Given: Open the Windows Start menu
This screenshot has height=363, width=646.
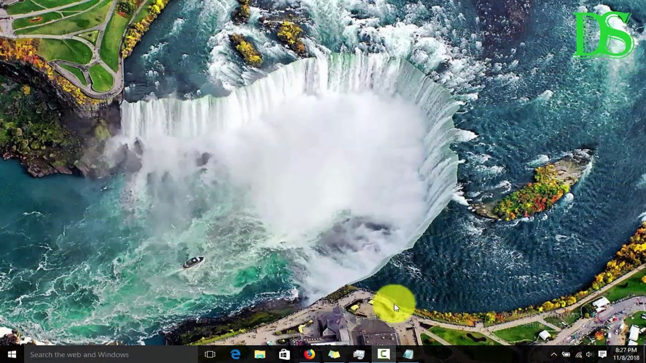Looking at the screenshot, I should click(x=12, y=354).
